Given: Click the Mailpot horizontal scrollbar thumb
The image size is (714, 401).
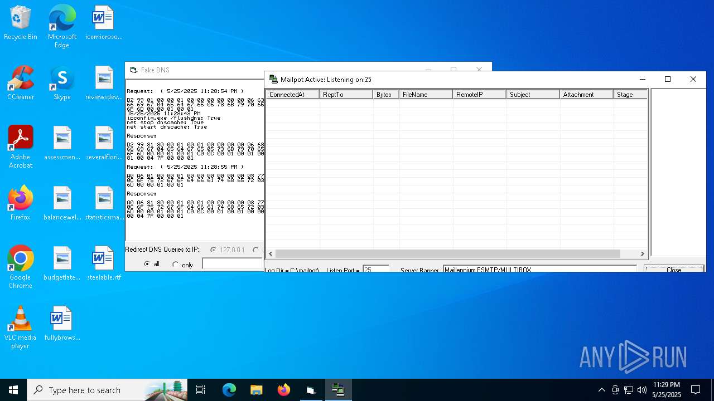Looking at the screenshot, I should click(447, 253).
